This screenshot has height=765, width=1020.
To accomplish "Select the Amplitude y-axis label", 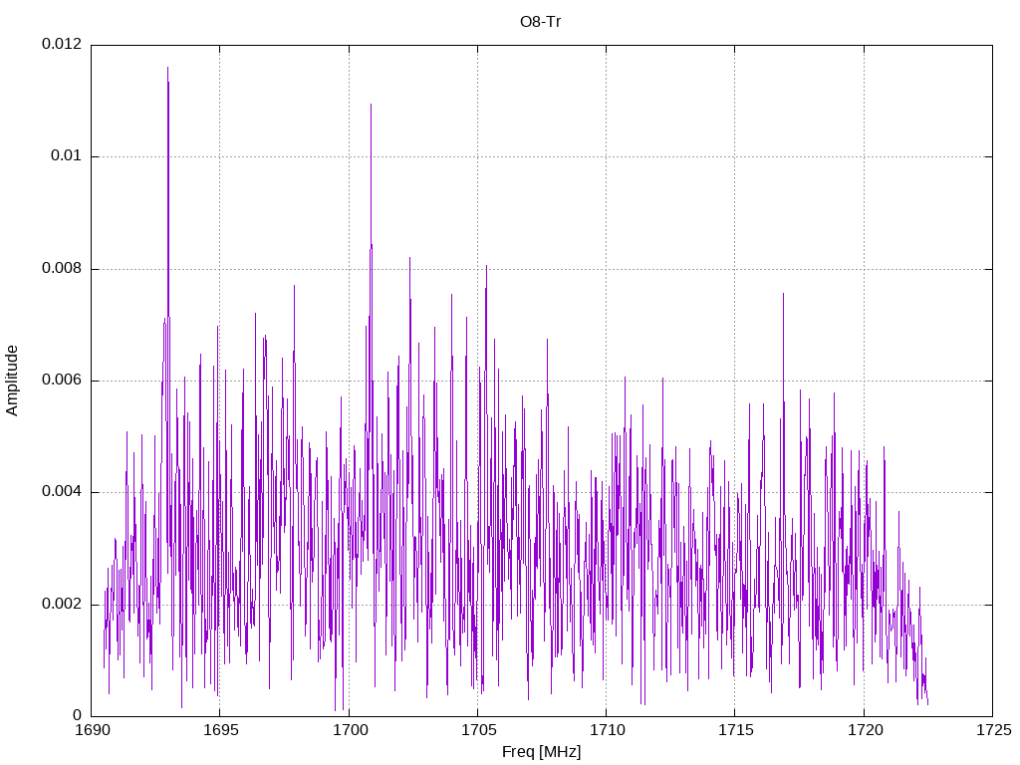I will coord(12,381).
